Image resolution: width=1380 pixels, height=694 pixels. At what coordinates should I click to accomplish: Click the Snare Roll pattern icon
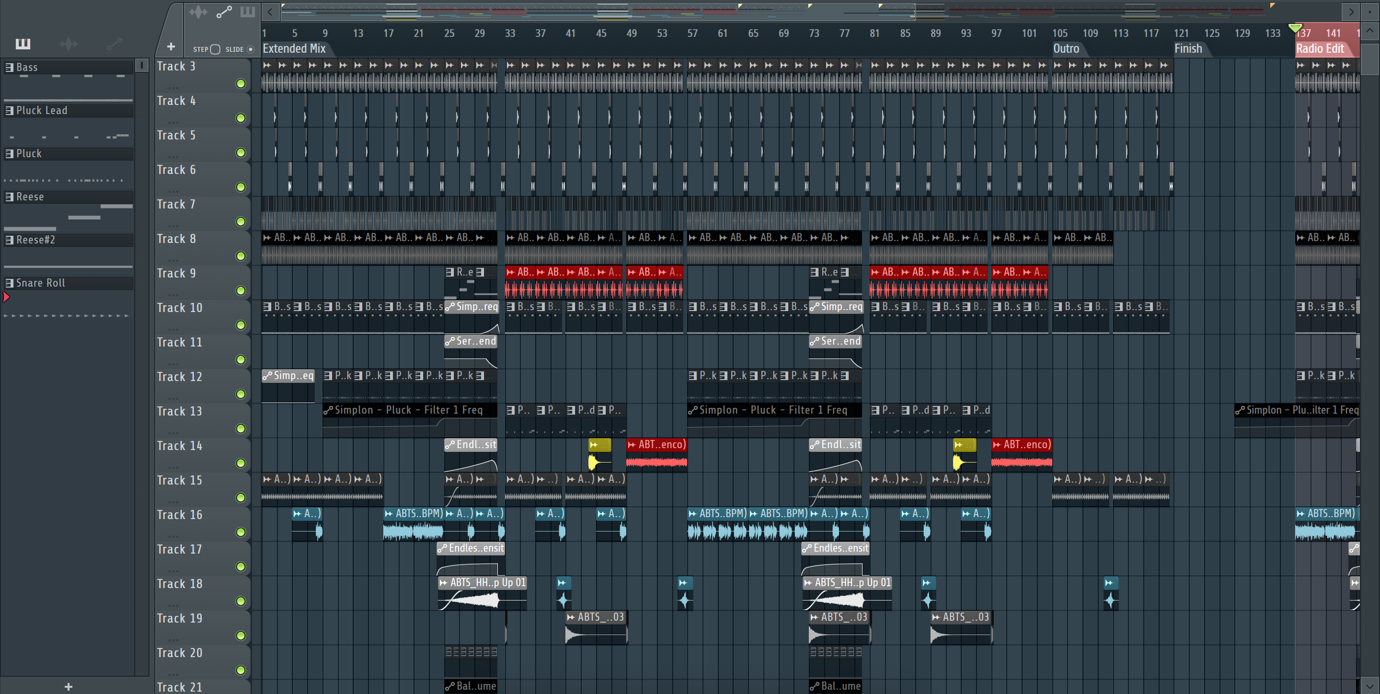(x=9, y=283)
